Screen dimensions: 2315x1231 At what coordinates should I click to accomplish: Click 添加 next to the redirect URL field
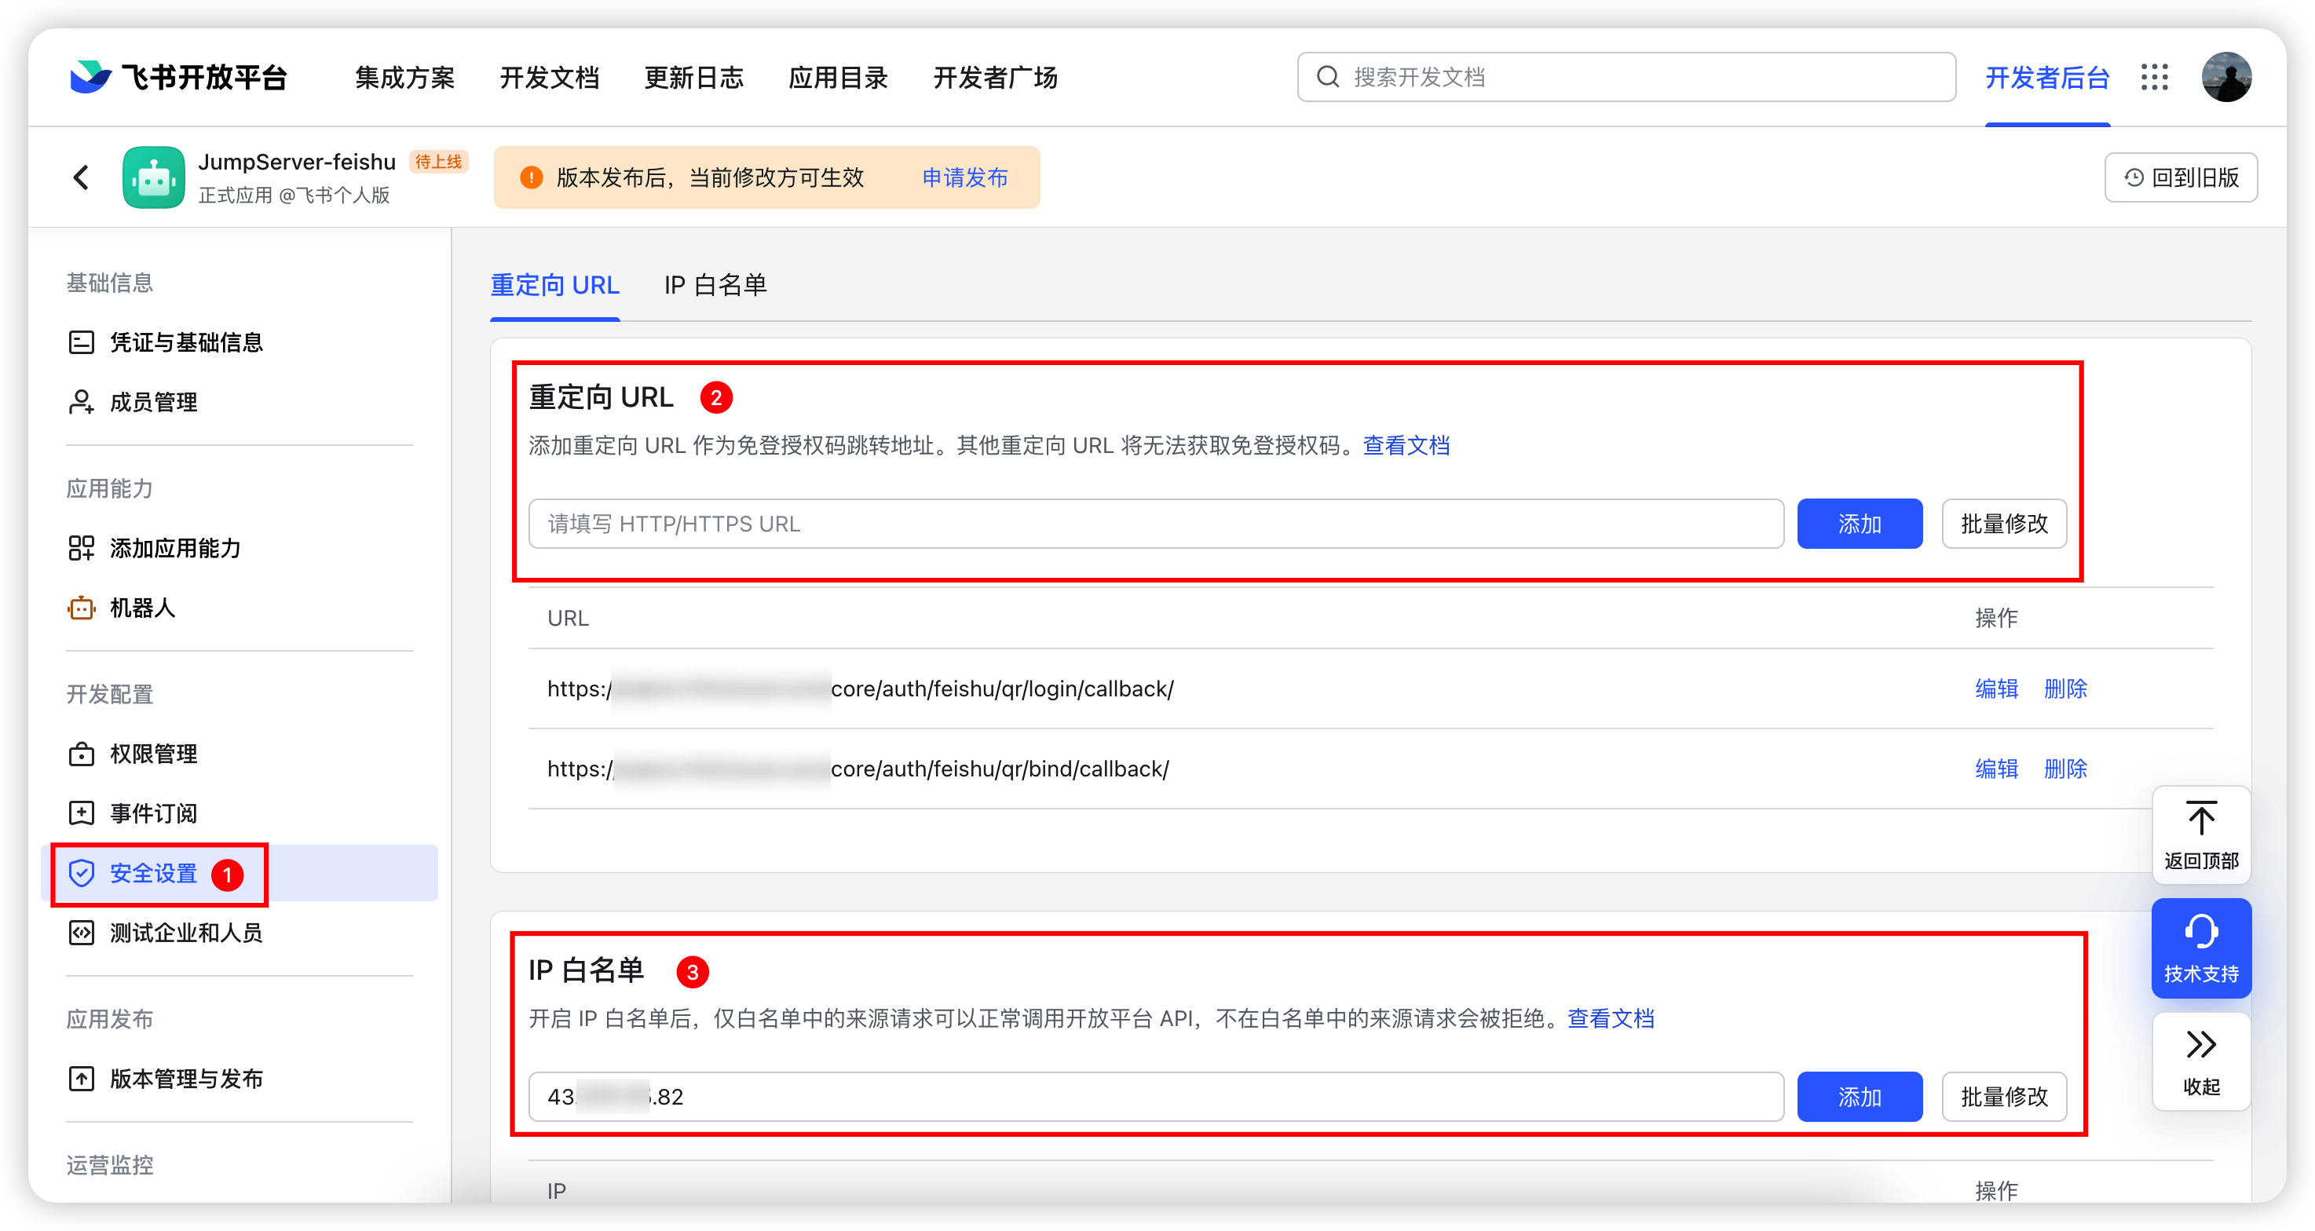[x=1860, y=524]
